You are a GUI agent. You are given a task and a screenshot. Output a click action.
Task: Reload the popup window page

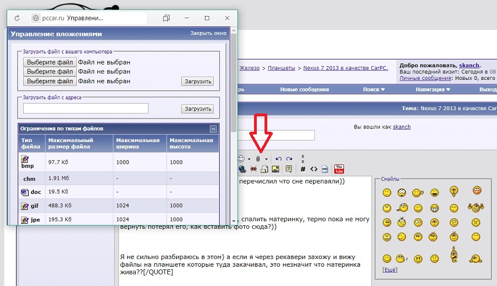pyautogui.click(x=17, y=18)
